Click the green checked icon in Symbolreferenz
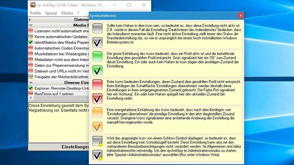This screenshot has width=294, height=165. coord(97,70)
